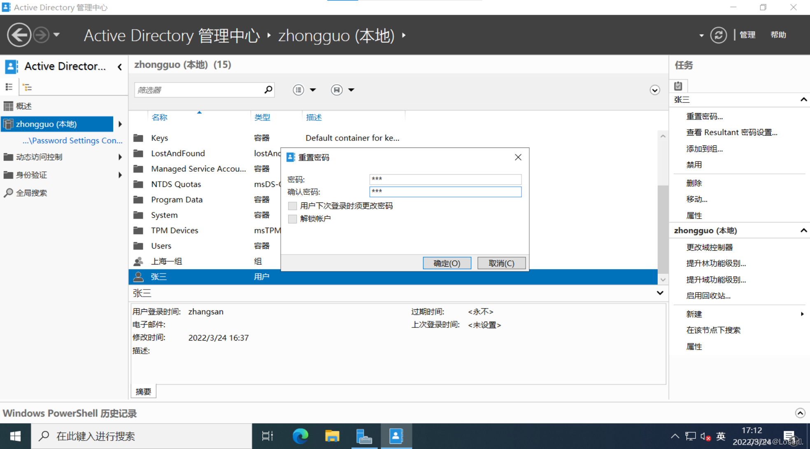
Task: Expand the 动态访问控制 node arrow
Action: pos(120,157)
